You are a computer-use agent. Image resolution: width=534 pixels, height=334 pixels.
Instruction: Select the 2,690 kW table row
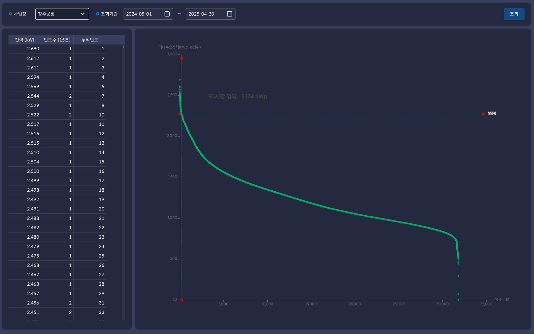point(57,49)
